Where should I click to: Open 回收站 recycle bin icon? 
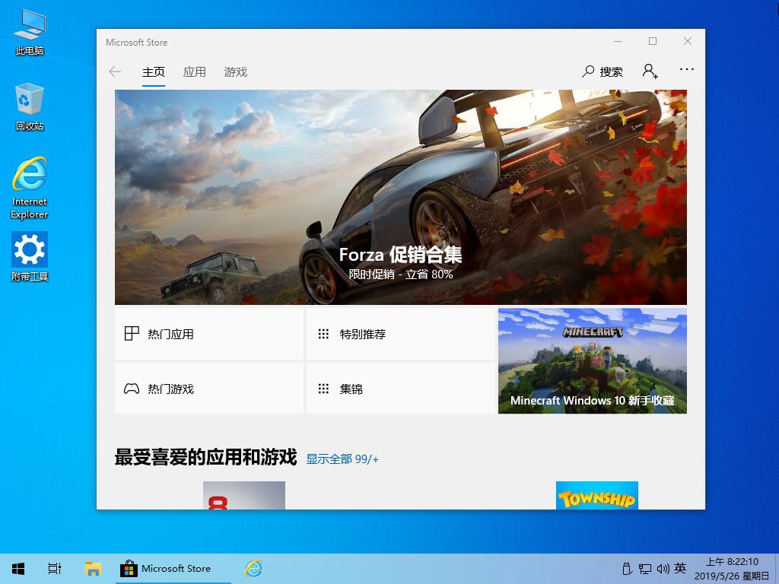[x=30, y=108]
